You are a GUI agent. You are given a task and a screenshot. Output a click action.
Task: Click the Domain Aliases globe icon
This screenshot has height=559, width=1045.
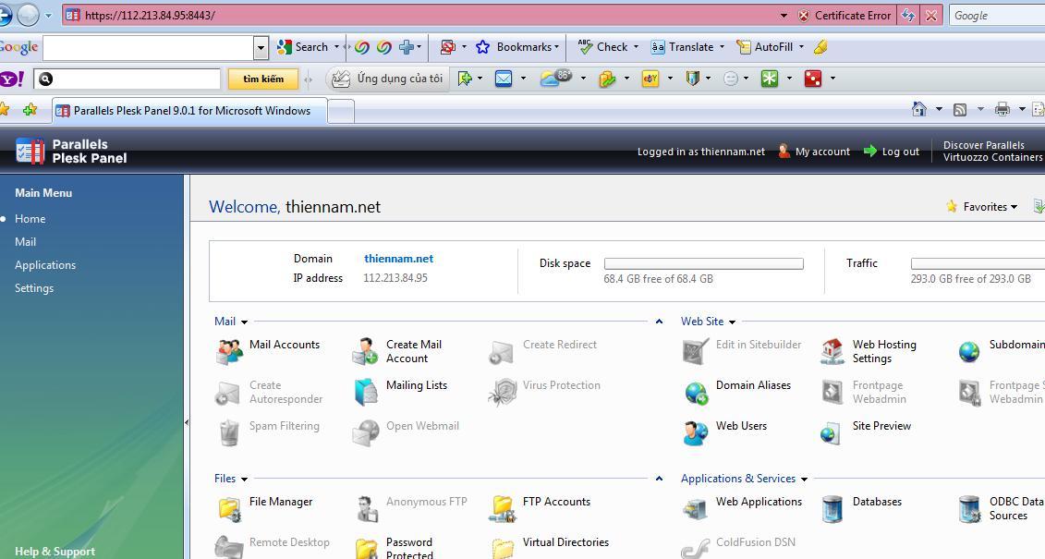pos(696,393)
